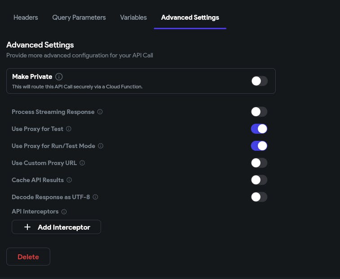Screen dimensions: 340x279
Task: Enable the Make Private toggle
Action: [259, 81]
